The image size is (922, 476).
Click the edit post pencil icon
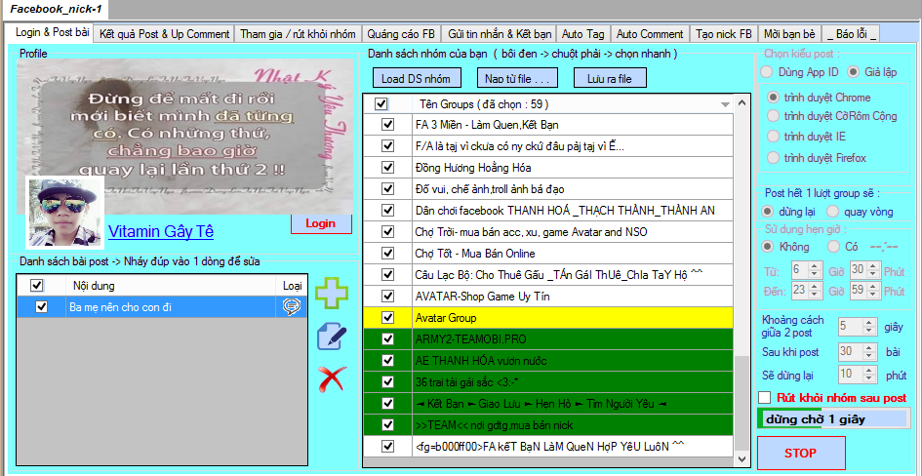(x=332, y=337)
